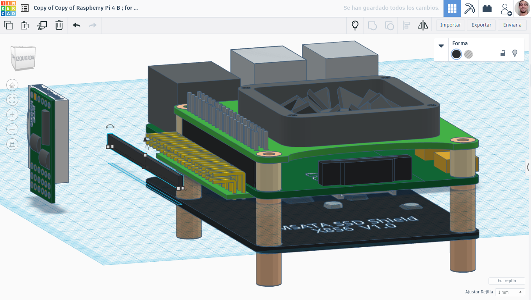
Task: Collapse the Forma panel arrow
Action: pyautogui.click(x=441, y=46)
